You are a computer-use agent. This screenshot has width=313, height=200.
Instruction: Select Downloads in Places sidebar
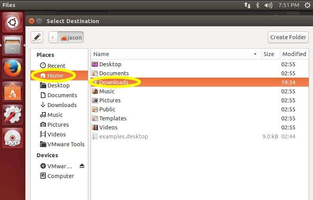pyautogui.click(x=59, y=105)
